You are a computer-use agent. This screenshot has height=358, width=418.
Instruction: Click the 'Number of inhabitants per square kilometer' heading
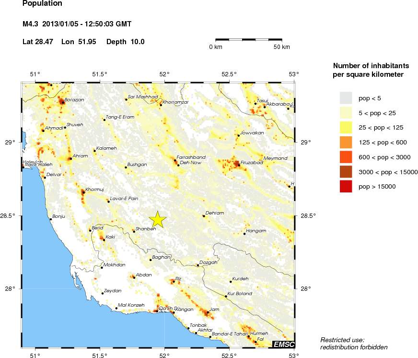371,70
